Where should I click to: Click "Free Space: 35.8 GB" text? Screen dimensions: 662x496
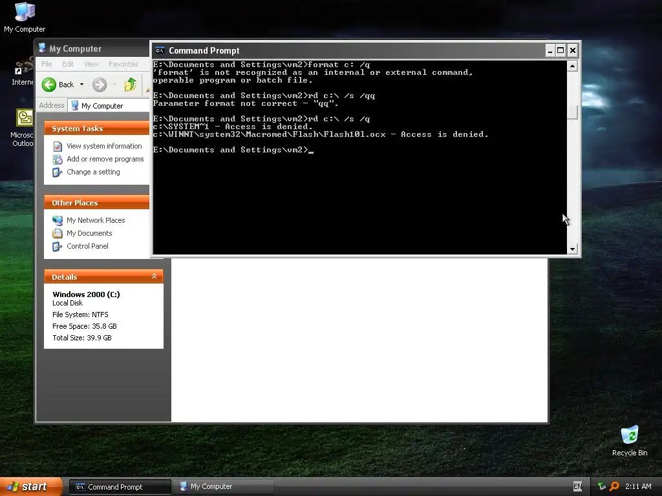coord(85,326)
